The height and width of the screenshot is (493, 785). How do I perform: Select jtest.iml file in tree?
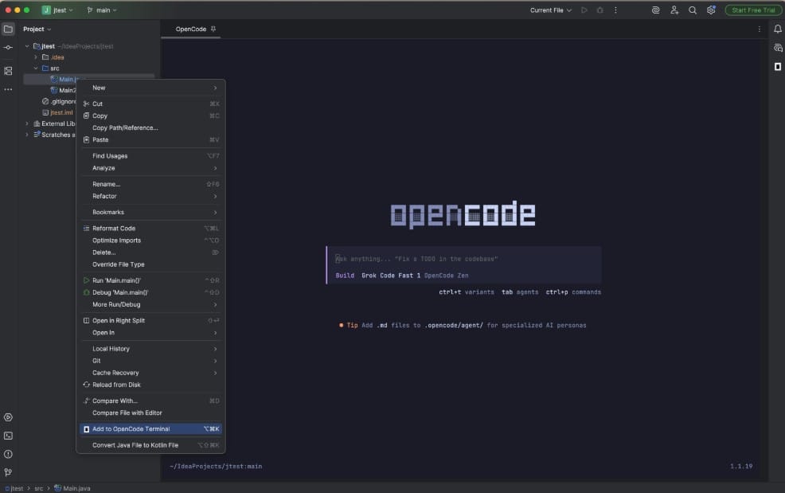pos(57,113)
